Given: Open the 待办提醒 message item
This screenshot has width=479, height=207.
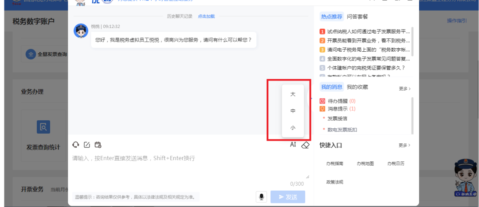Looking at the screenshot, I should point(338,101).
